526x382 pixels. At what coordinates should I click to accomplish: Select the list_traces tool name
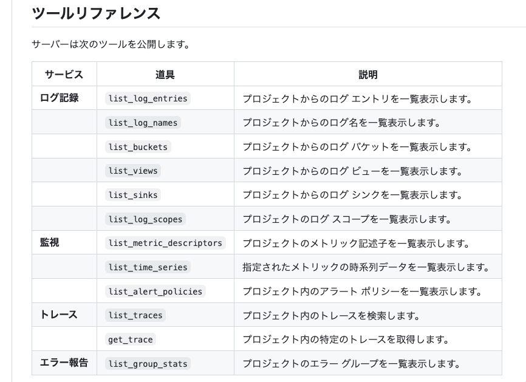point(135,315)
